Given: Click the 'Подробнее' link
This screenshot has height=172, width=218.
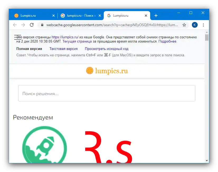Looking at the screenshot, I should pos(167,41).
